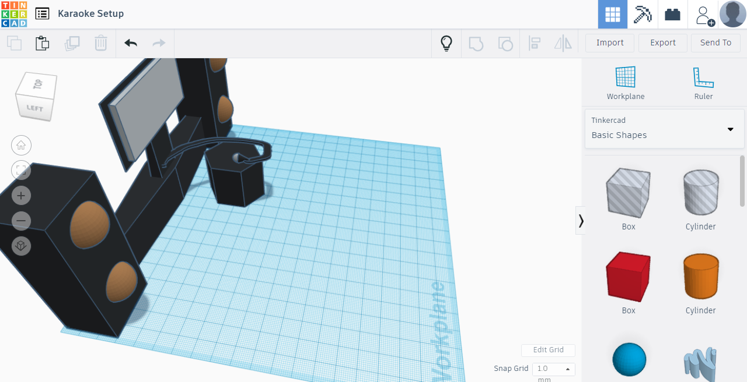
Task: Undo the last action
Action: (131, 43)
